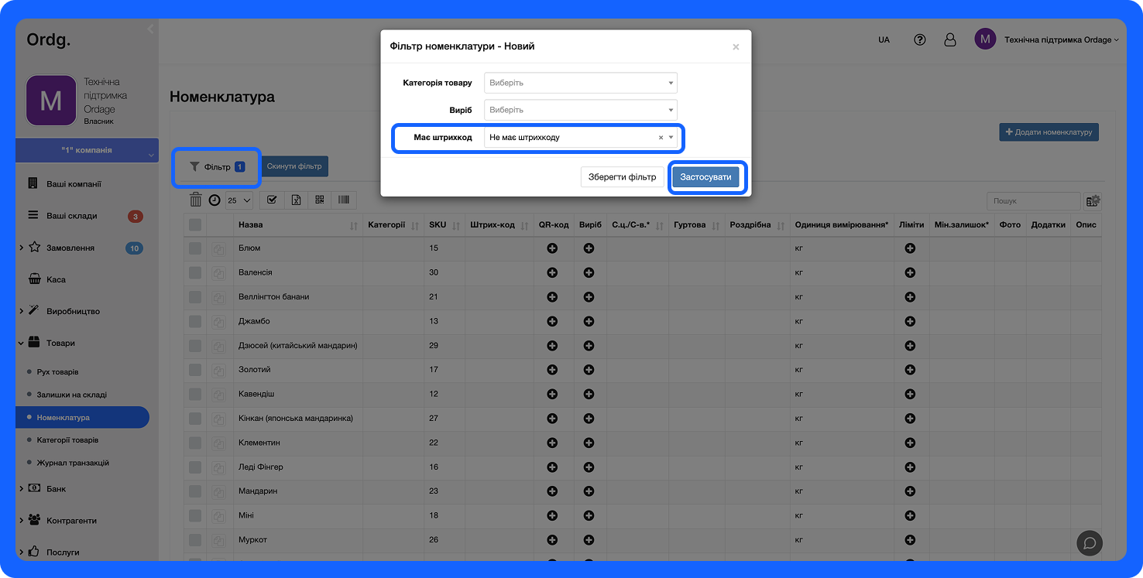Screen dimensions: 1143x578
Task: Click the notifications bell icon
Action: coord(950,39)
